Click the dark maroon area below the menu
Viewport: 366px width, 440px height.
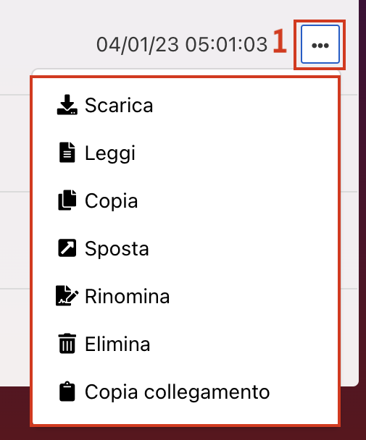[183, 433]
